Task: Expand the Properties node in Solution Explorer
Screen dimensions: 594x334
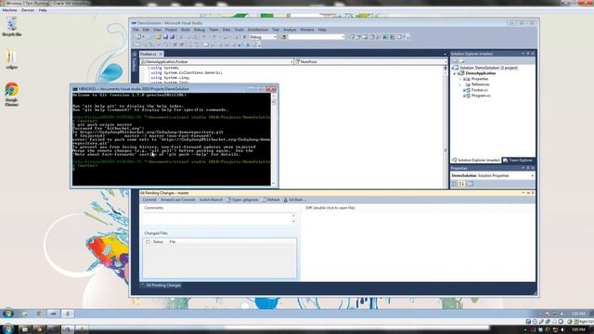Action: tap(460, 79)
